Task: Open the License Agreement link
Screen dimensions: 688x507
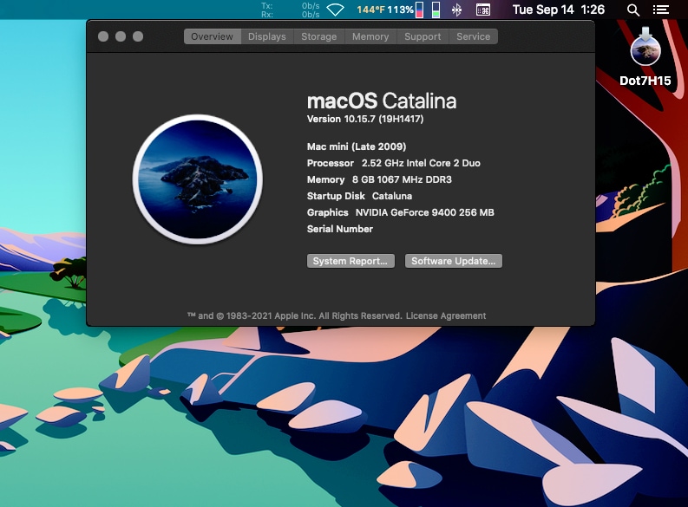Action: 446,315
